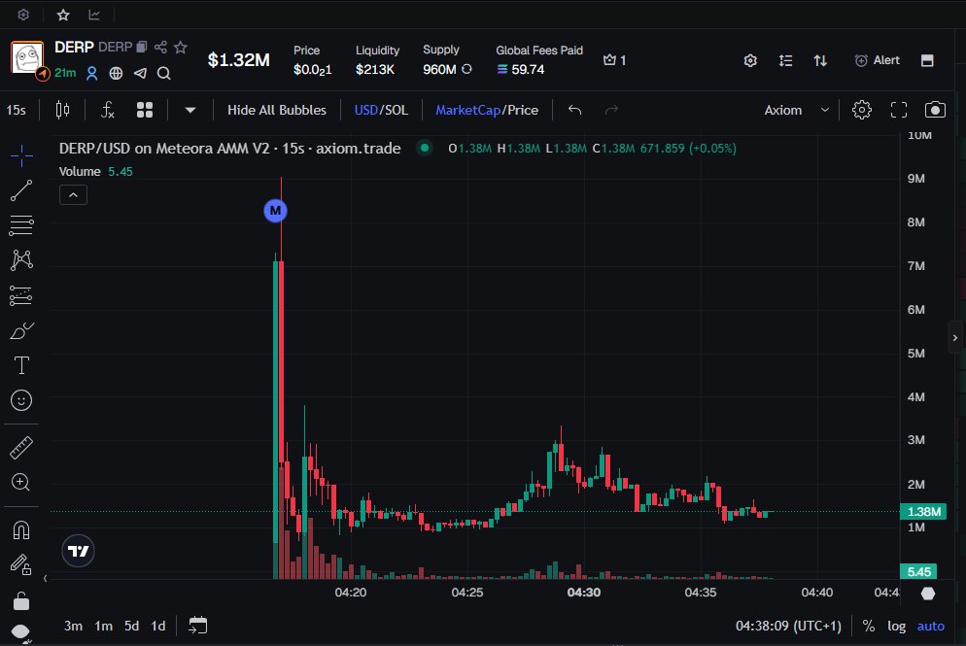Collapse the indicator legend chevron
This screenshot has height=646, width=966.
[73, 195]
